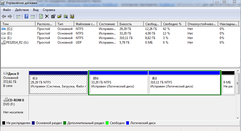This screenshot has height=131, width=241.
Task: Click the blue Логический диск legend swatch
Action: (x=127, y=123)
